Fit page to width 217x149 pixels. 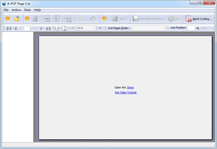[x=56, y=28]
